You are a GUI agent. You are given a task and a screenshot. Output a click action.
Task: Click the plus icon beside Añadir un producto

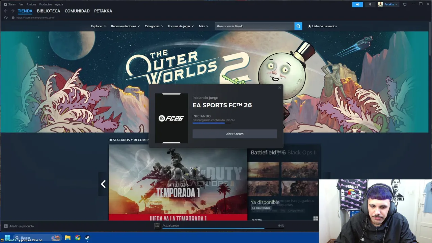click(6, 226)
